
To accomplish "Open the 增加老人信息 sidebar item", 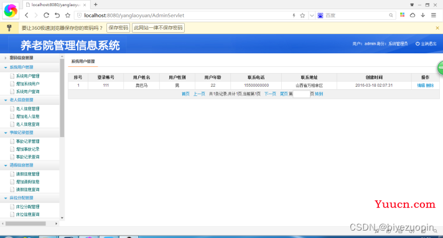I will tap(27, 117).
